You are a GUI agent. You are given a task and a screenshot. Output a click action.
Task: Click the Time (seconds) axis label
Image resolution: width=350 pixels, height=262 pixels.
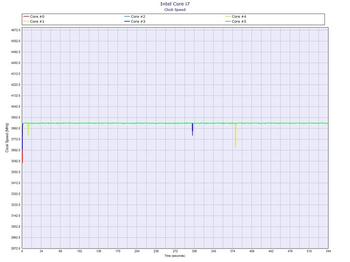175,256
